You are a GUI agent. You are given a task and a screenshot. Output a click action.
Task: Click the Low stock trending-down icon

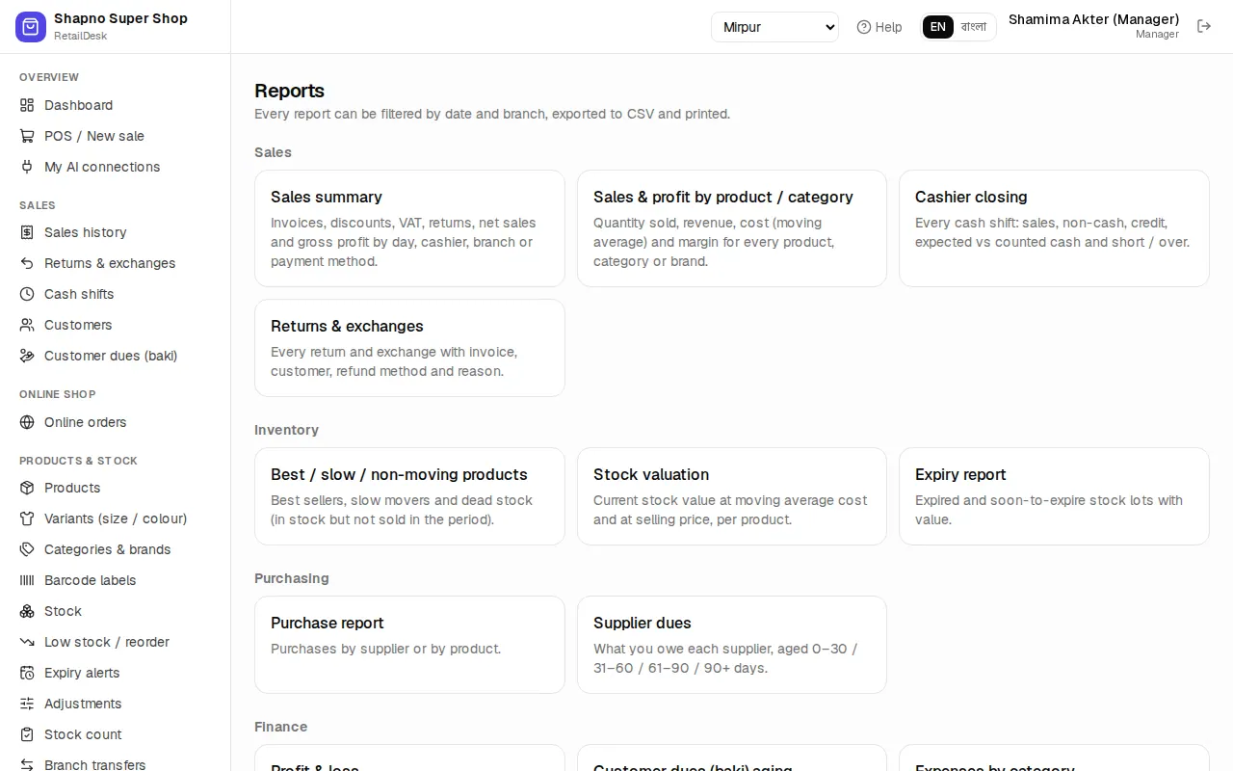pos(27,642)
